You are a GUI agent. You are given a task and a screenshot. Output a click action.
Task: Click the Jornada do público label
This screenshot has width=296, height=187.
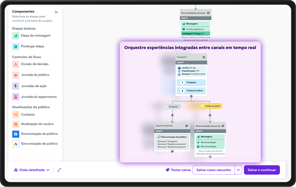(35, 75)
